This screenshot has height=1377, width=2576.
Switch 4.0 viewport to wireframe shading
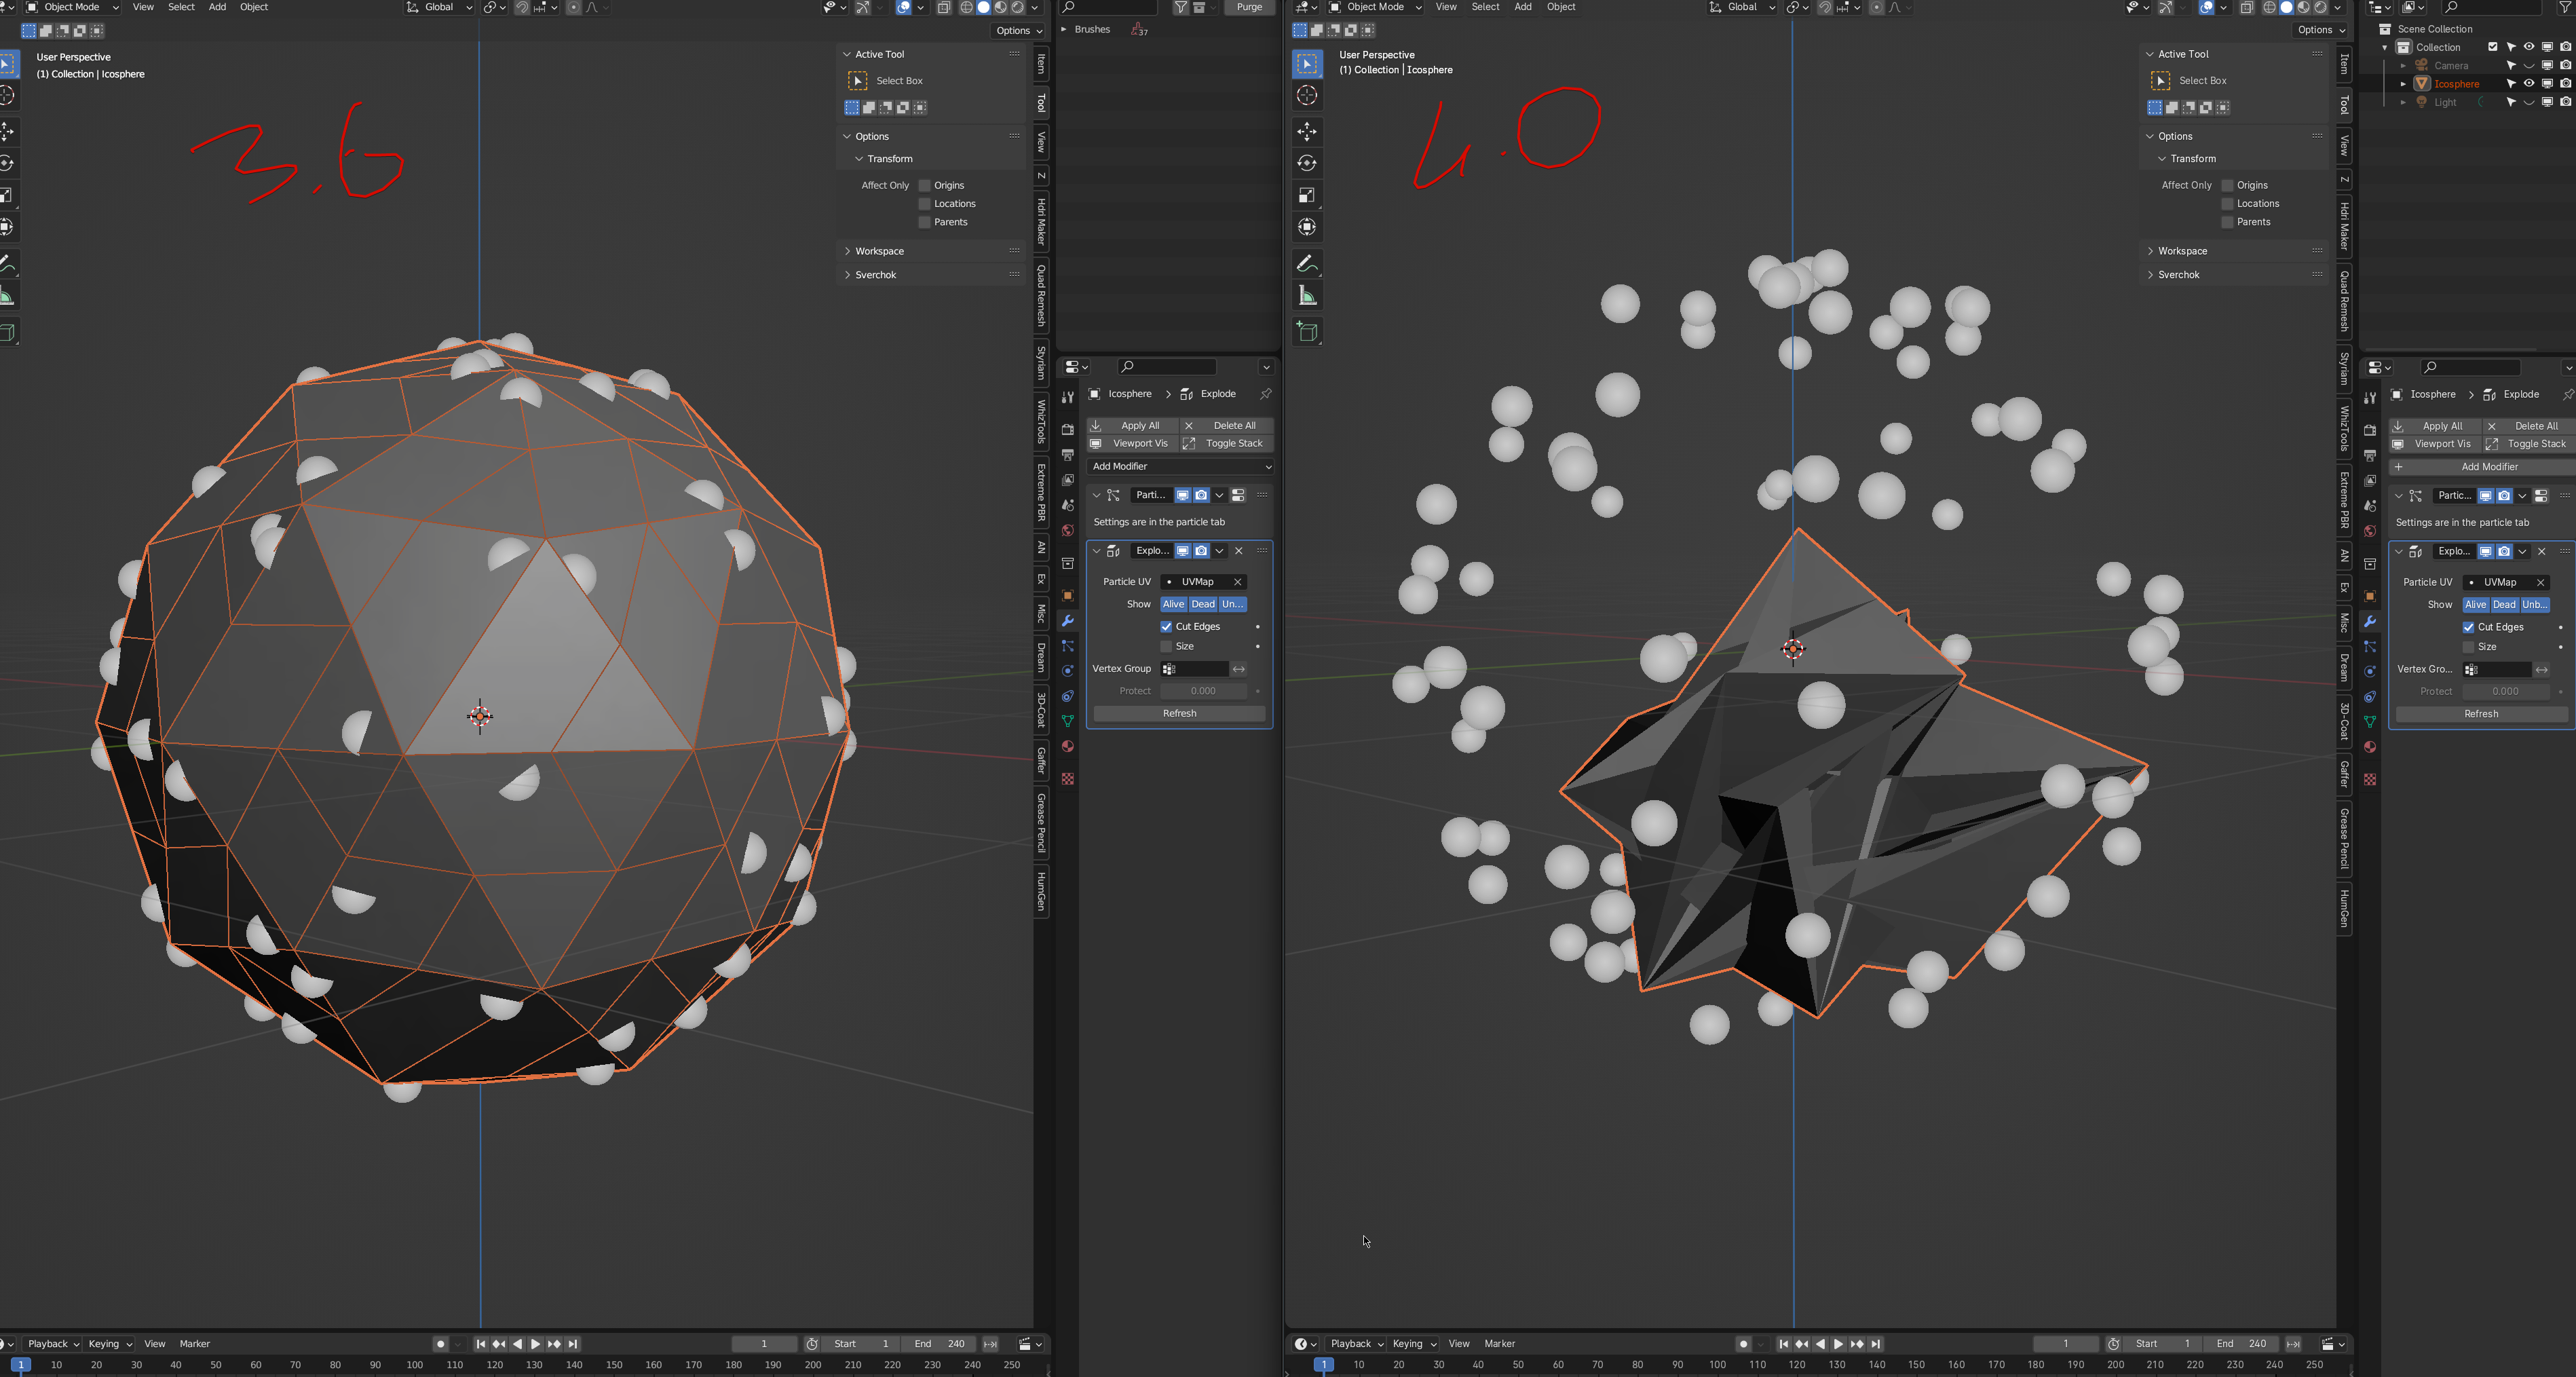2270,7
